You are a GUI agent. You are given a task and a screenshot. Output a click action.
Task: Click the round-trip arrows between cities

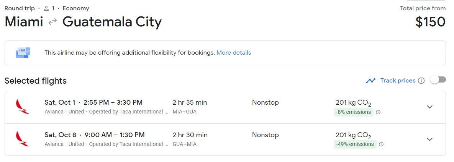tap(52, 22)
